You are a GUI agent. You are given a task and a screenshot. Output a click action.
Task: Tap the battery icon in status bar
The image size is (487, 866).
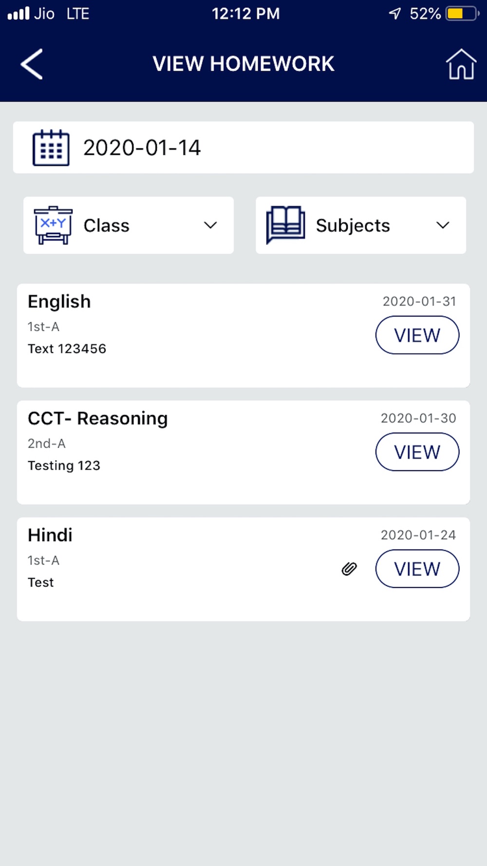pos(462,13)
